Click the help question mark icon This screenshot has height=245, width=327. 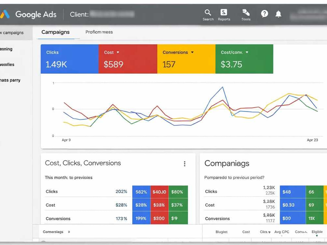(x=265, y=14)
